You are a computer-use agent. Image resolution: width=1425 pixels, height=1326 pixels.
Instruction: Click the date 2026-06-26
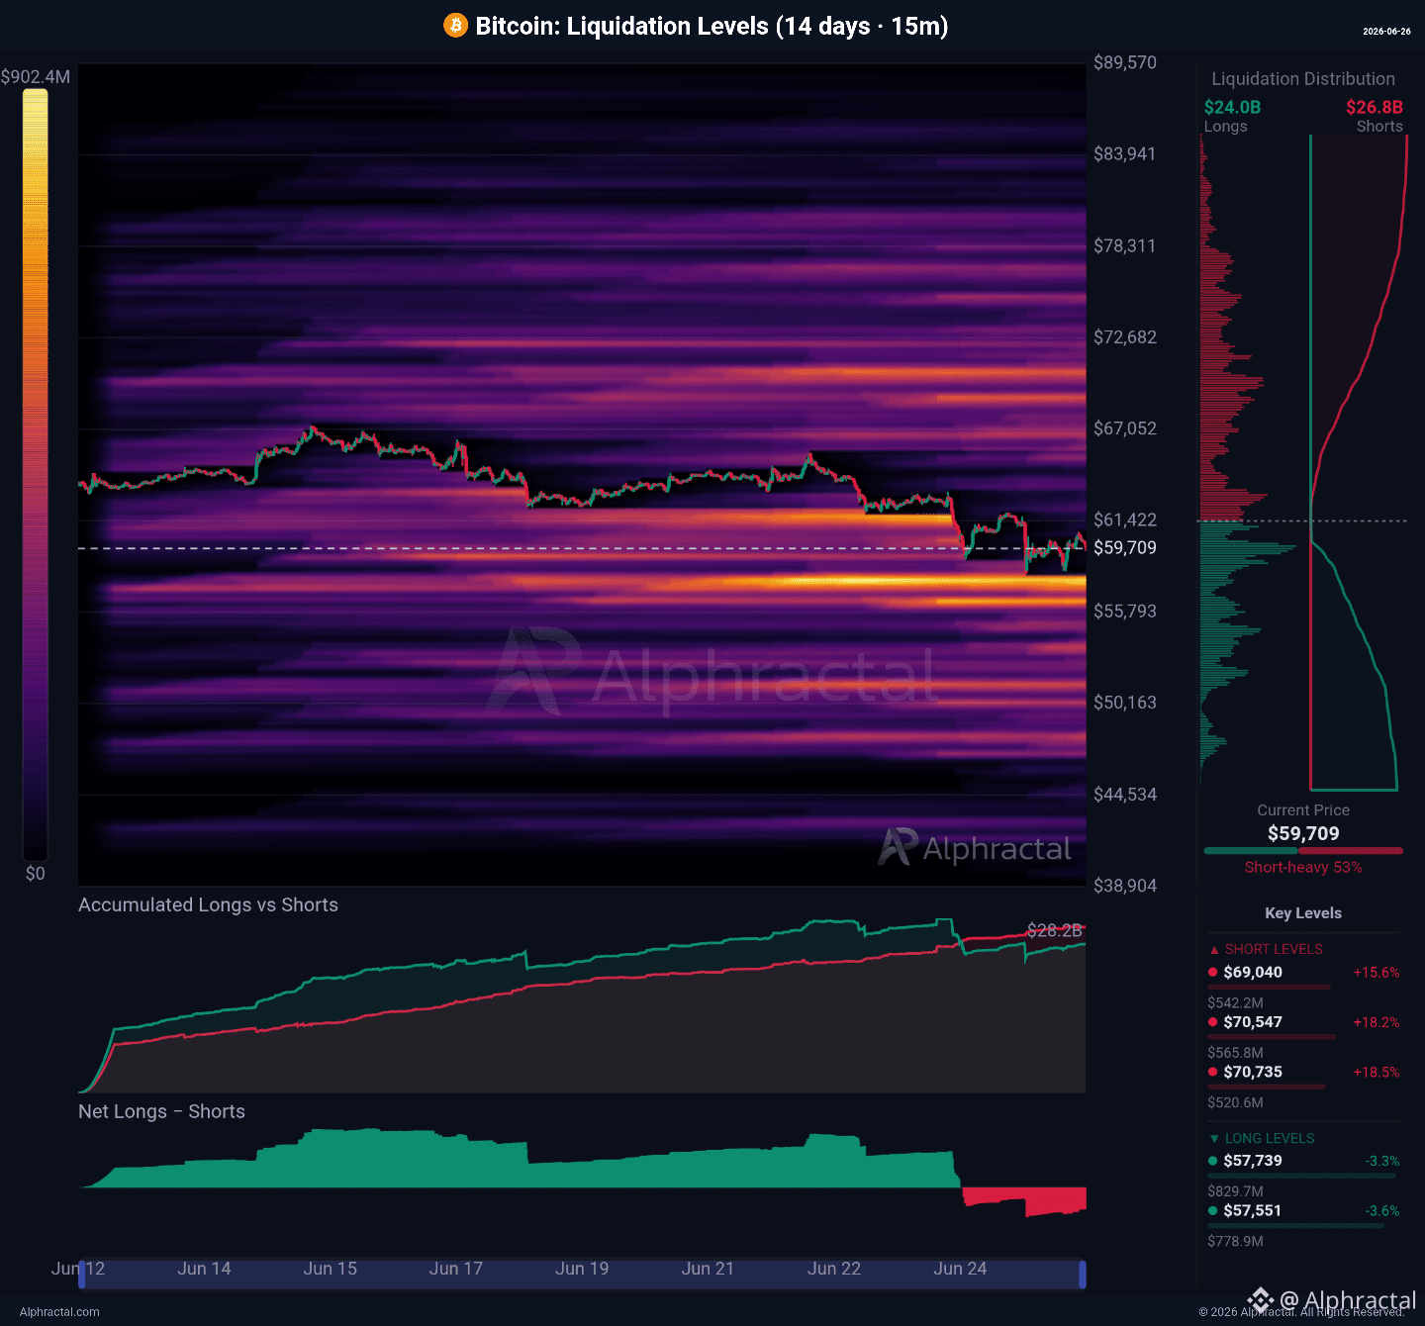tap(1386, 32)
